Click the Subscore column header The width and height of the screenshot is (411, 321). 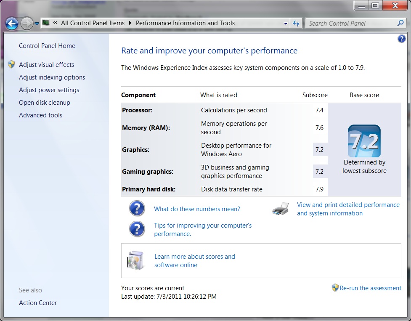click(315, 95)
